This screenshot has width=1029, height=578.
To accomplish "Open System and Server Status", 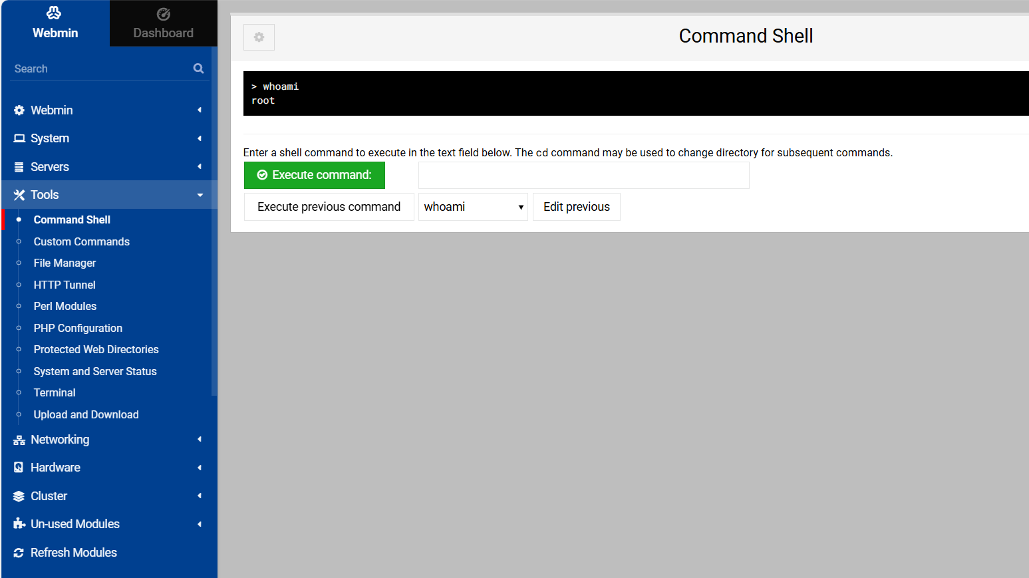I will pos(95,371).
